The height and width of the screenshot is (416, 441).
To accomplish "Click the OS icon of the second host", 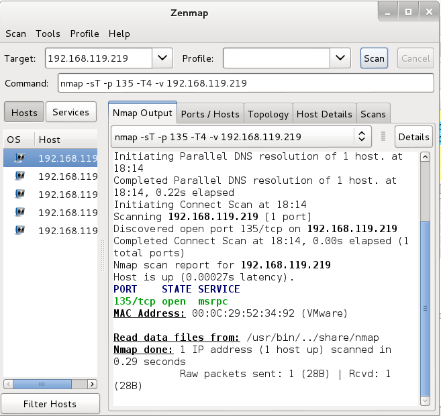I will click(x=19, y=176).
